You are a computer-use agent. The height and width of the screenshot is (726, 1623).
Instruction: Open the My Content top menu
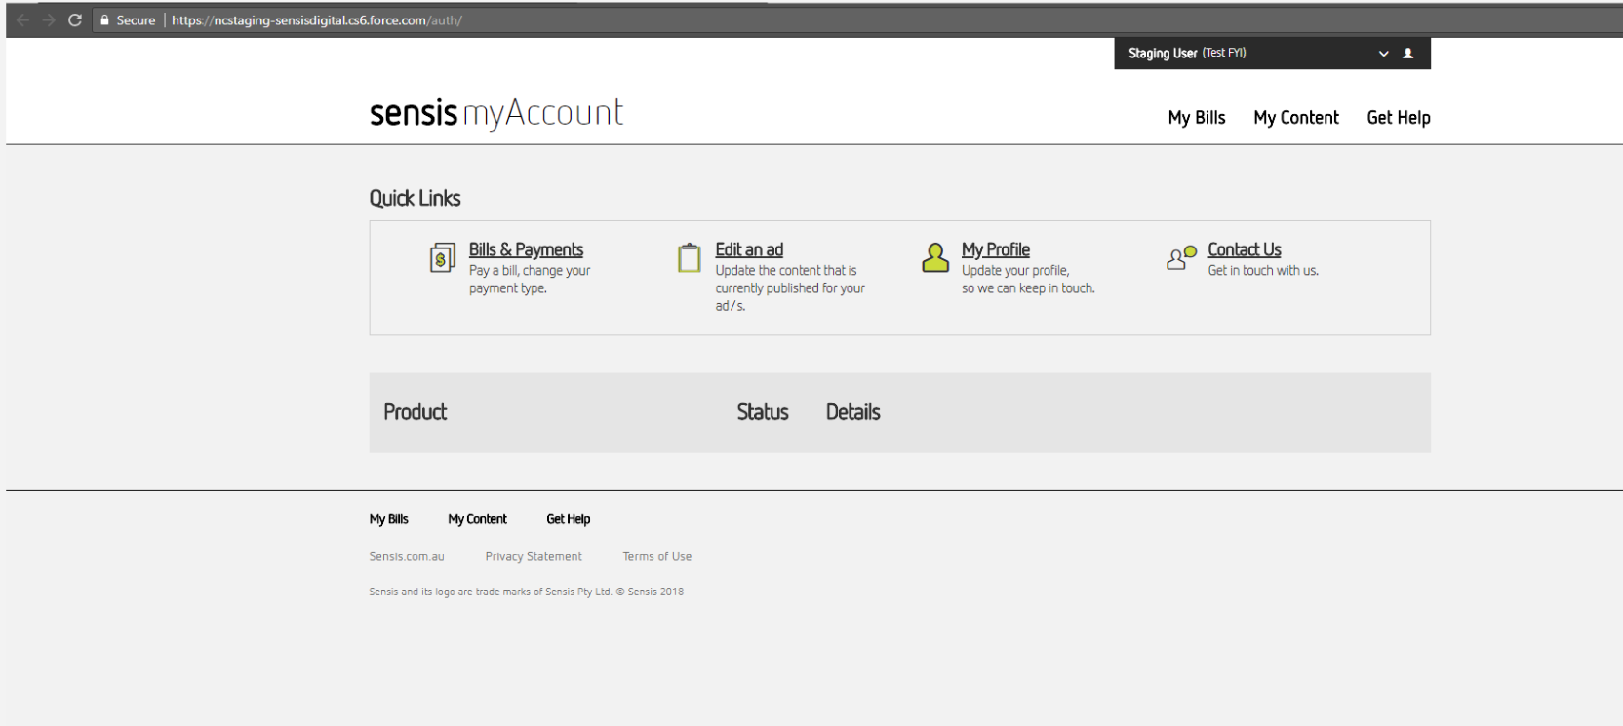[x=1295, y=118]
